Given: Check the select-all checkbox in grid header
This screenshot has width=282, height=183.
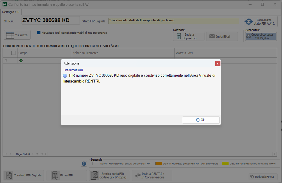Looking at the screenshot, I should [x=13, y=53].
